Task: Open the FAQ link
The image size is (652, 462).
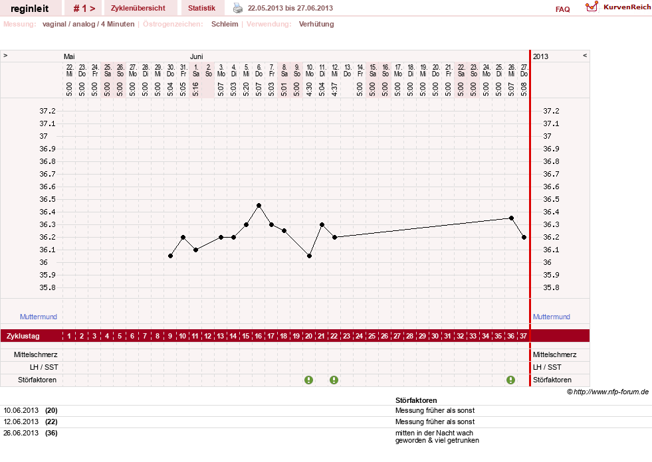Action: 562,9
